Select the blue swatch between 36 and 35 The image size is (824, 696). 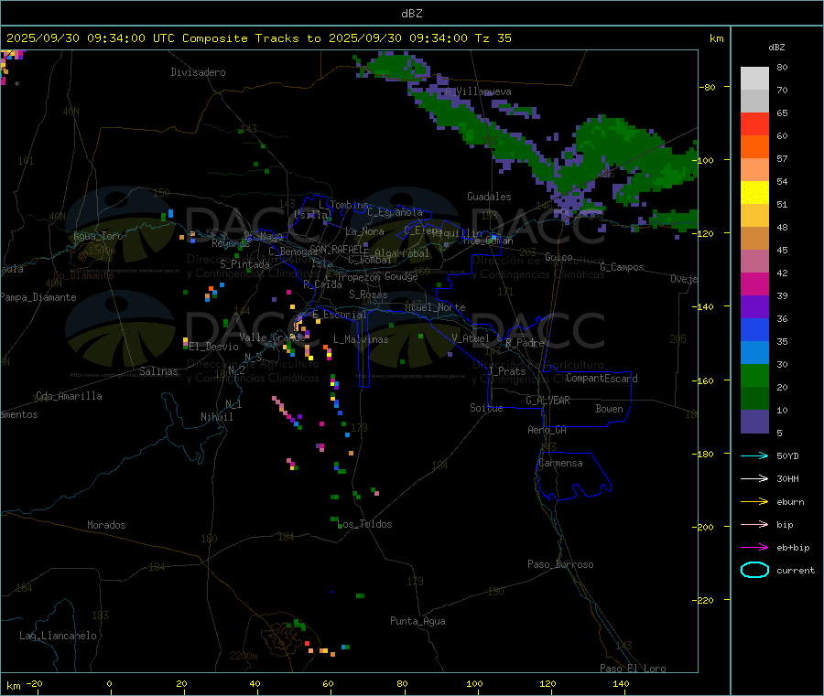coord(754,329)
